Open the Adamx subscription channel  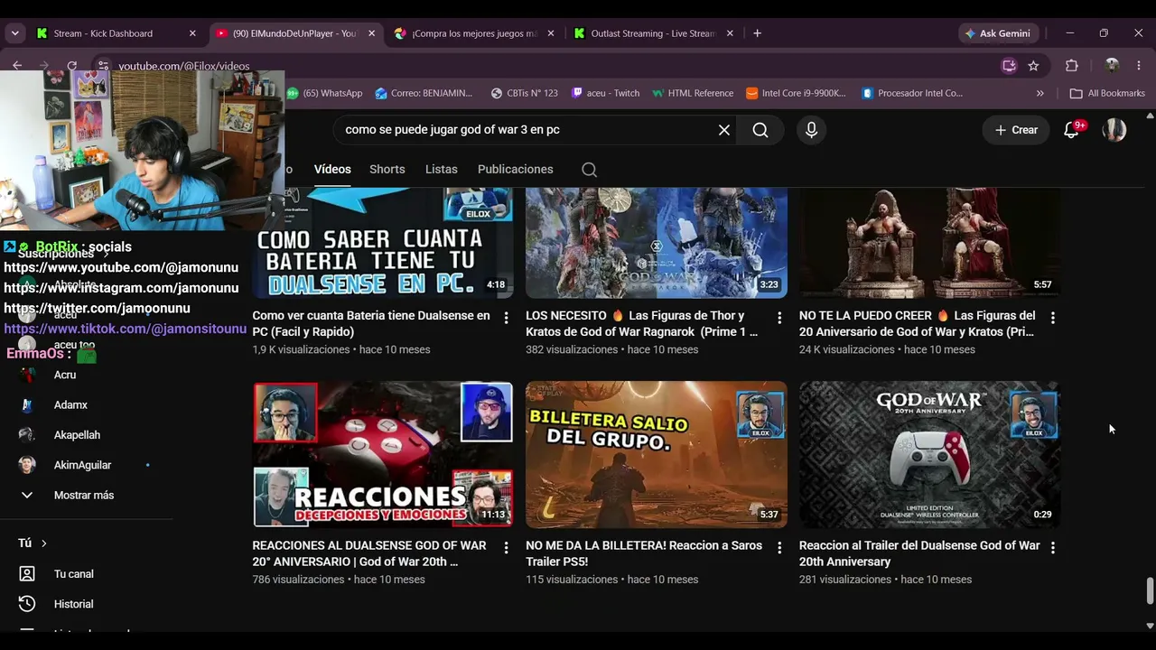click(x=70, y=405)
